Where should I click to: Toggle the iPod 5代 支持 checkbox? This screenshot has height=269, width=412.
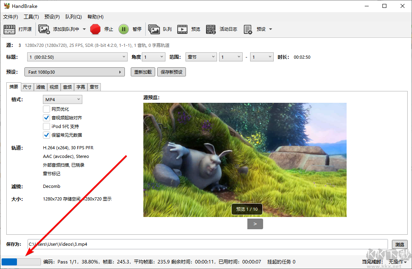coord(46,126)
